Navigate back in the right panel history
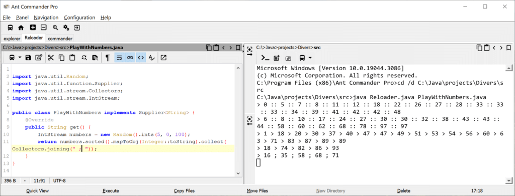Image resolution: width=515 pixels, height=196 pixels. (494, 48)
